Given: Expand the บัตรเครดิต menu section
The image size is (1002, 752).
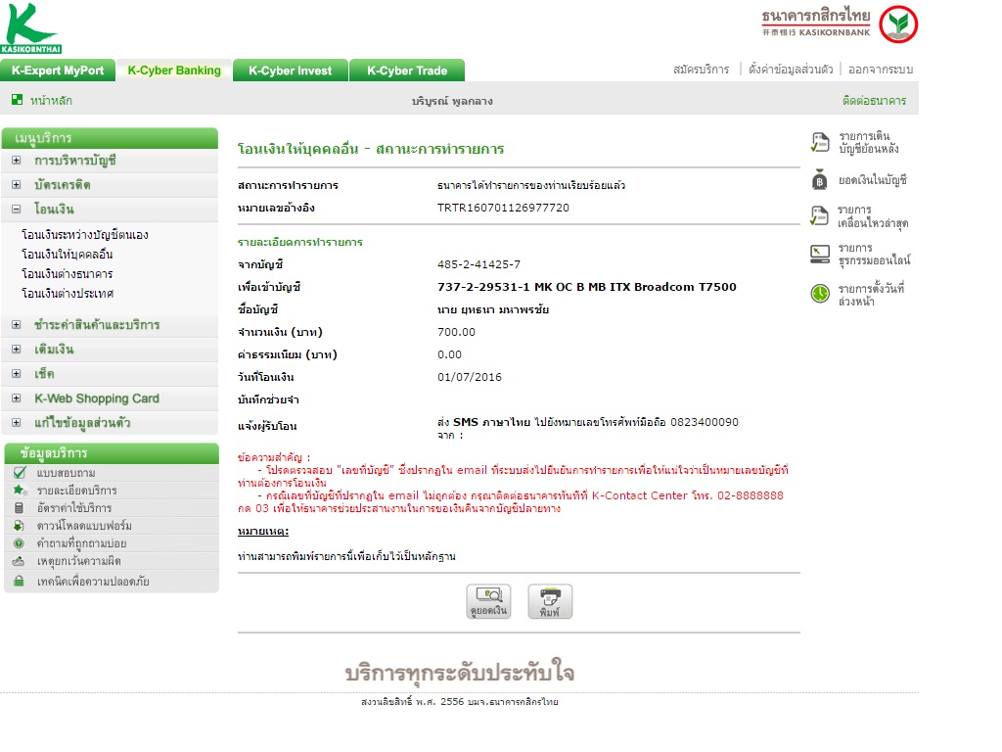Looking at the screenshot, I should pos(17,185).
